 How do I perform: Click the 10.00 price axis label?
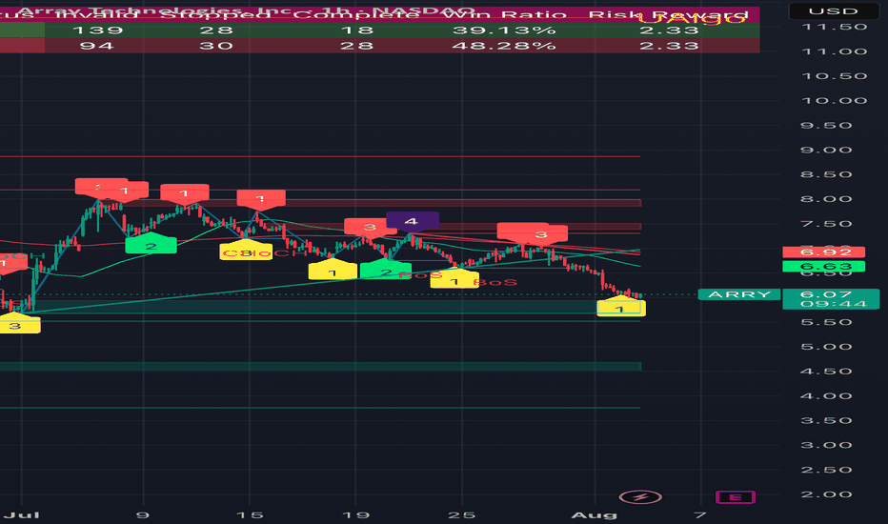tap(835, 101)
